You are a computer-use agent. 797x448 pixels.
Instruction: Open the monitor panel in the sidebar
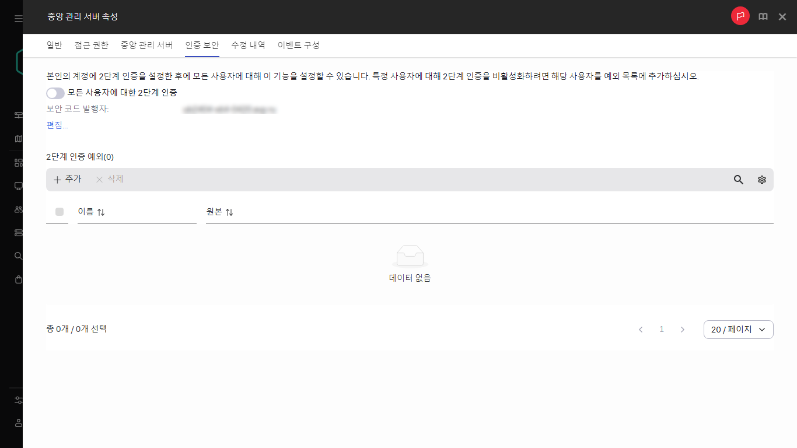(18, 185)
